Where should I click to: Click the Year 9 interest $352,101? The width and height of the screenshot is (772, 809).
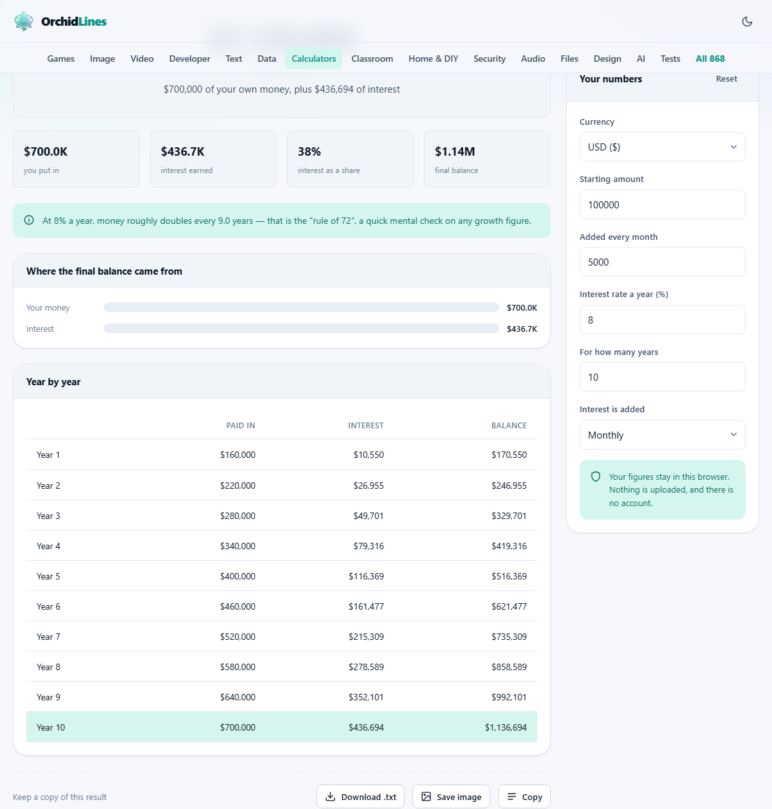(x=366, y=697)
